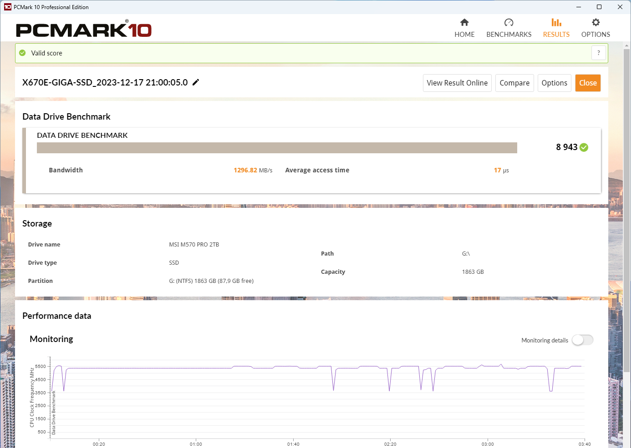Click the 01:00 time label on the chart
This screenshot has height=448, width=631.
(x=196, y=444)
